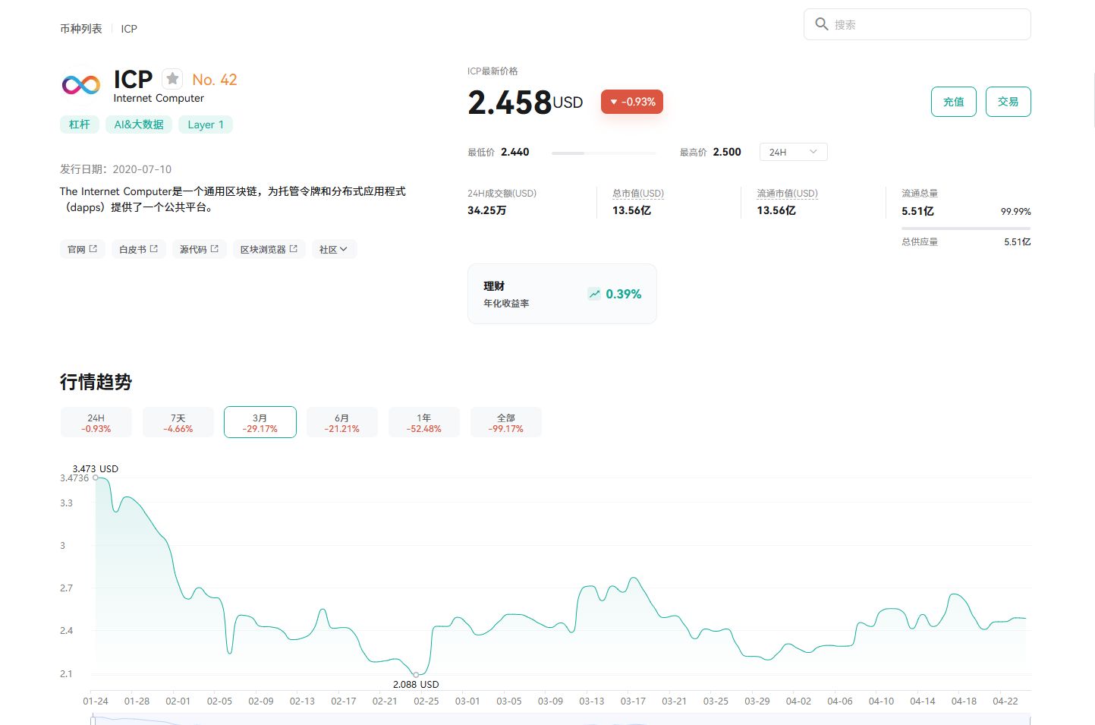The height and width of the screenshot is (725, 1095).
Task: Click the Layer 1 tag
Action: (x=206, y=125)
